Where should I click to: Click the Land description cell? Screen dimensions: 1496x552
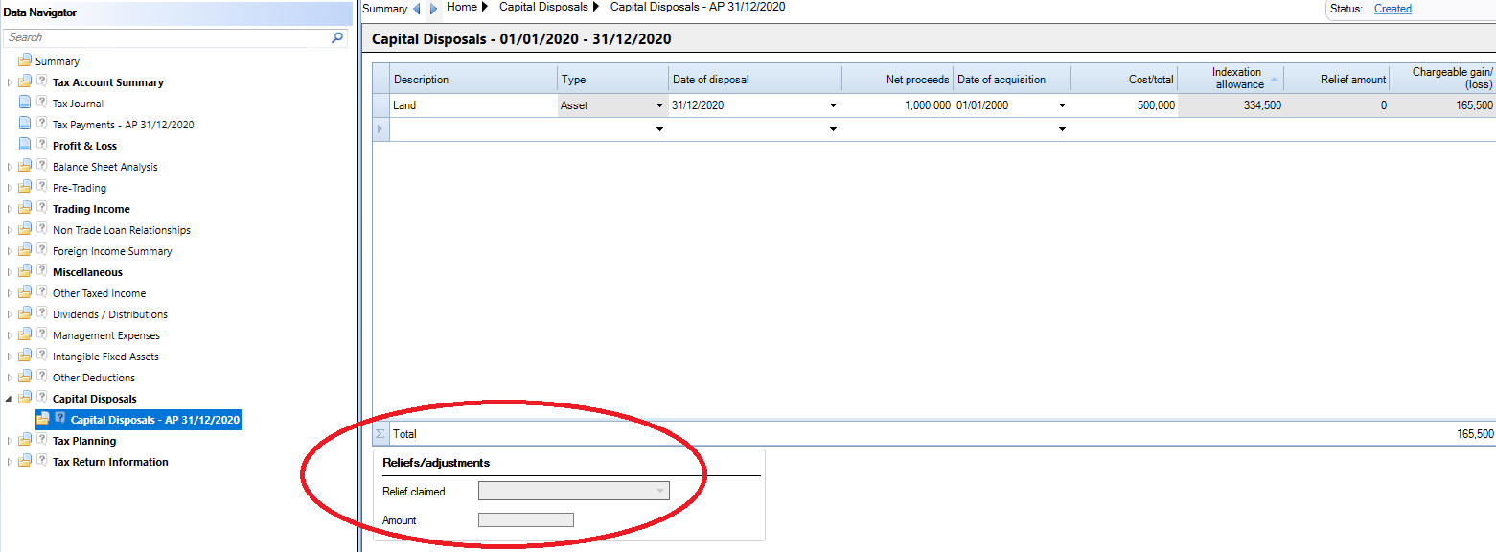coord(474,105)
